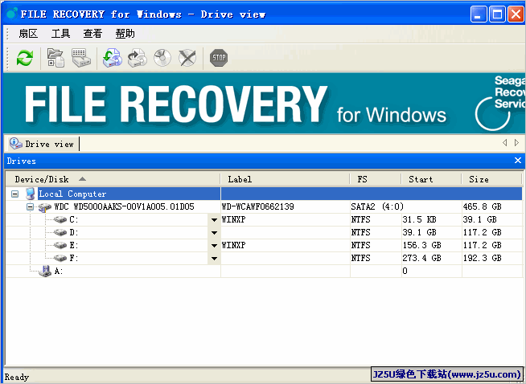Close the Drives panel

pyautogui.click(x=518, y=161)
